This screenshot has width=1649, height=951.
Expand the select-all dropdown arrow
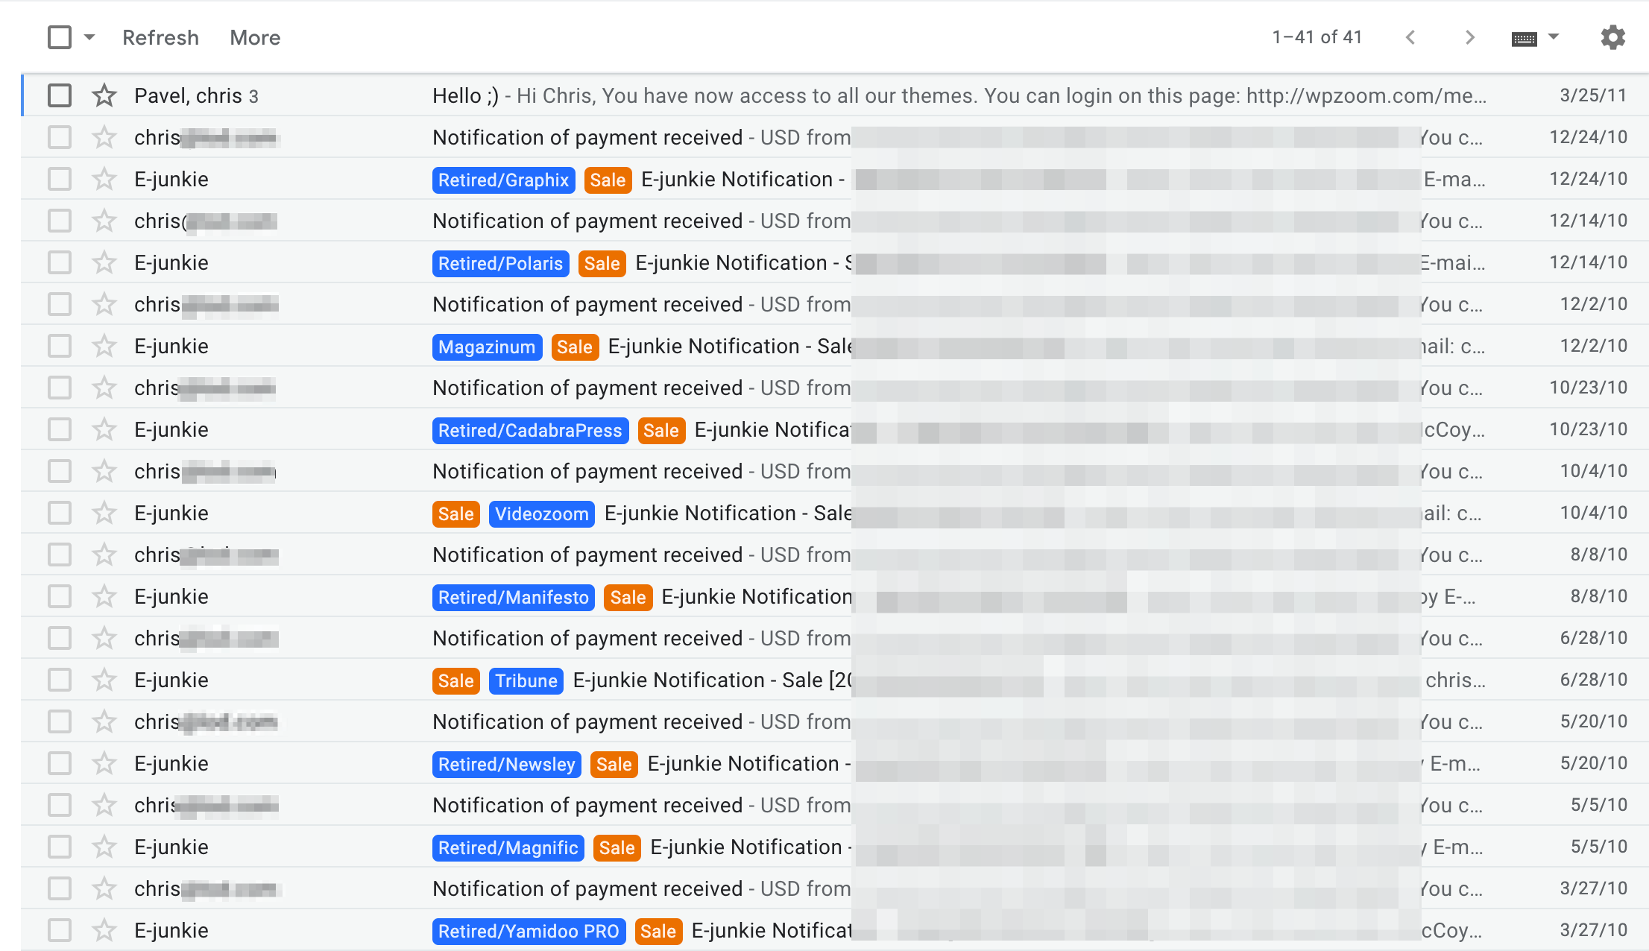click(x=88, y=37)
